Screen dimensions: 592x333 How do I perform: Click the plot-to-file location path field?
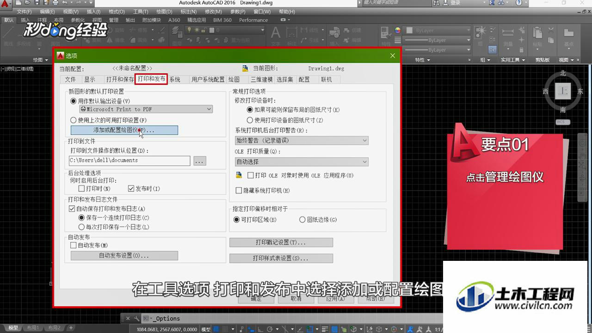pos(129,160)
